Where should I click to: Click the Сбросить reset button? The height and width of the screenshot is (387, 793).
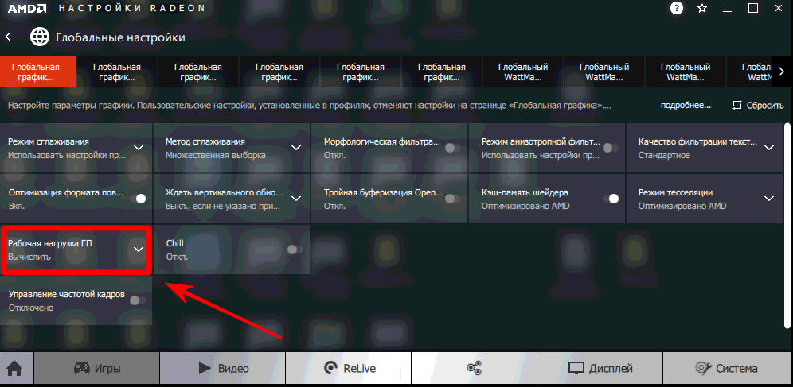click(758, 105)
